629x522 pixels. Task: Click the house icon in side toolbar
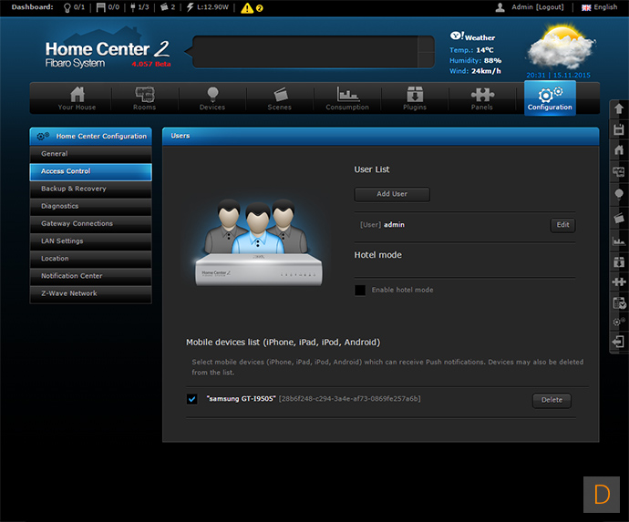[619, 150]
